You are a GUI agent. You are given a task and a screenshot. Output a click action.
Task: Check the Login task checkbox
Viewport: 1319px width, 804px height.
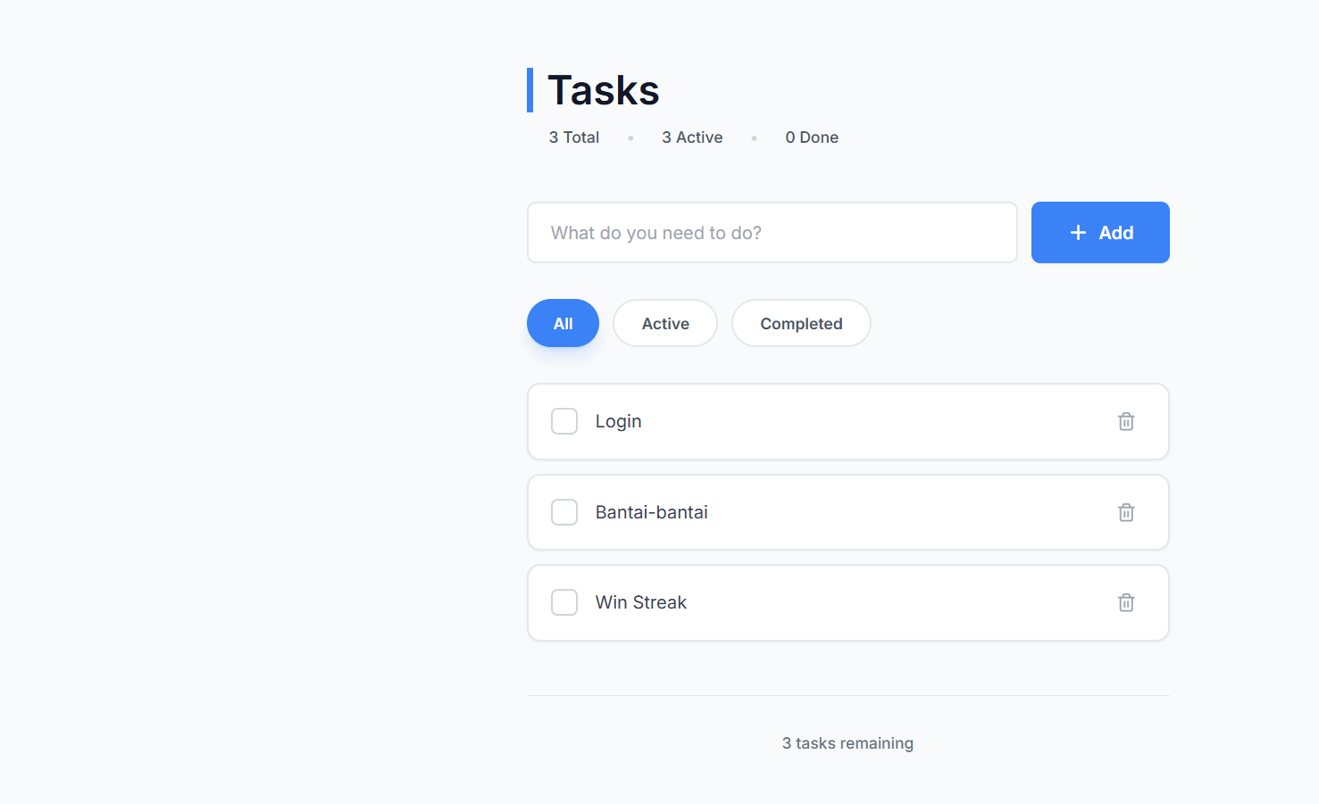click(x=564, y=421)
